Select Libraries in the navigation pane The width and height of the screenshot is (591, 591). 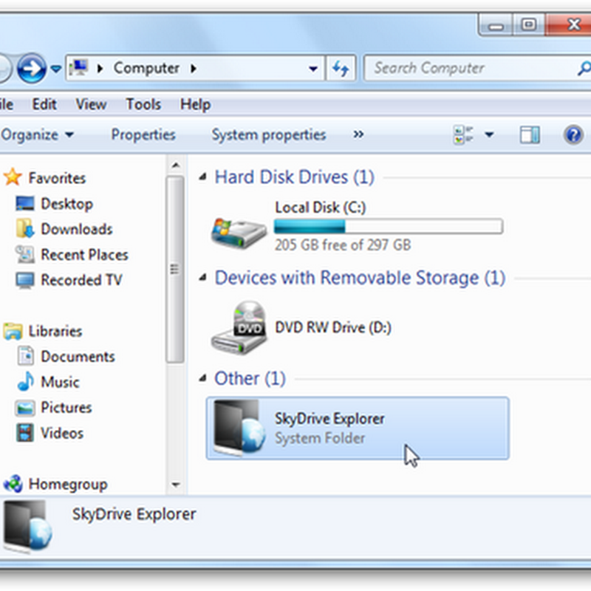pos(55,331)
